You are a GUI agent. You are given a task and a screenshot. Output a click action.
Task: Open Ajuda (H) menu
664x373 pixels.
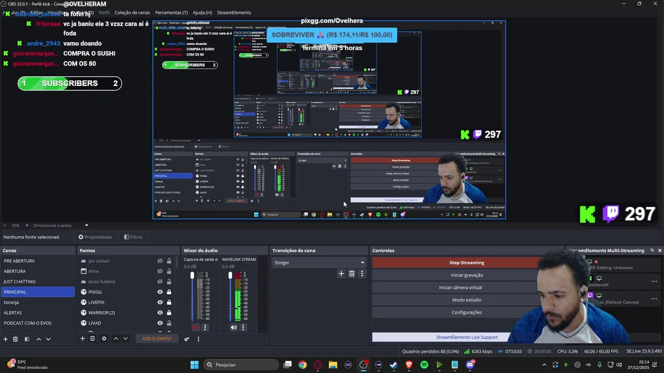pos(202,12)
